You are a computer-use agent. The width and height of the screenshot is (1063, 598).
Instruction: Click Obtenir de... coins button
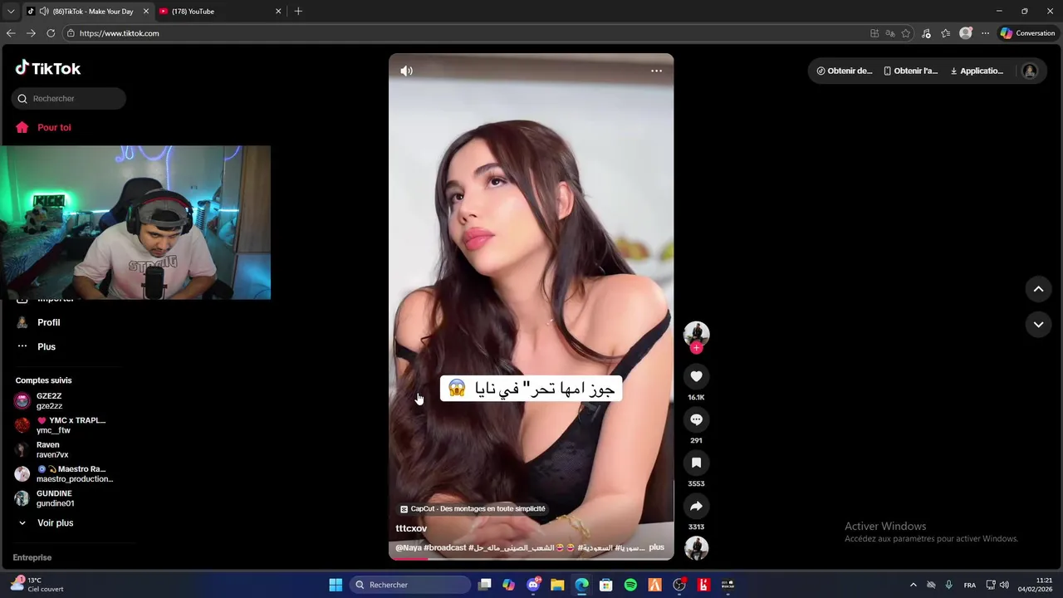point(844,71)
